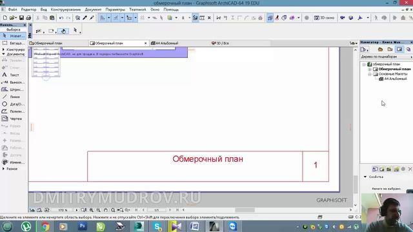
Task: Toggle the highlighted quick selection button in info box
Action: tap(63, 31)
